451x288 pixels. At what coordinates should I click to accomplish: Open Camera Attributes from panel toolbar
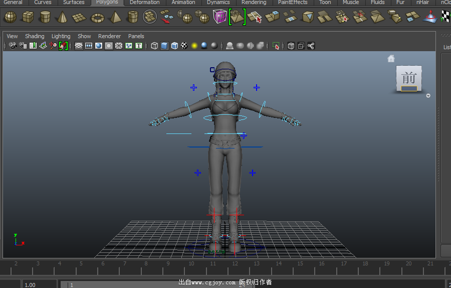tap(23, 46)
